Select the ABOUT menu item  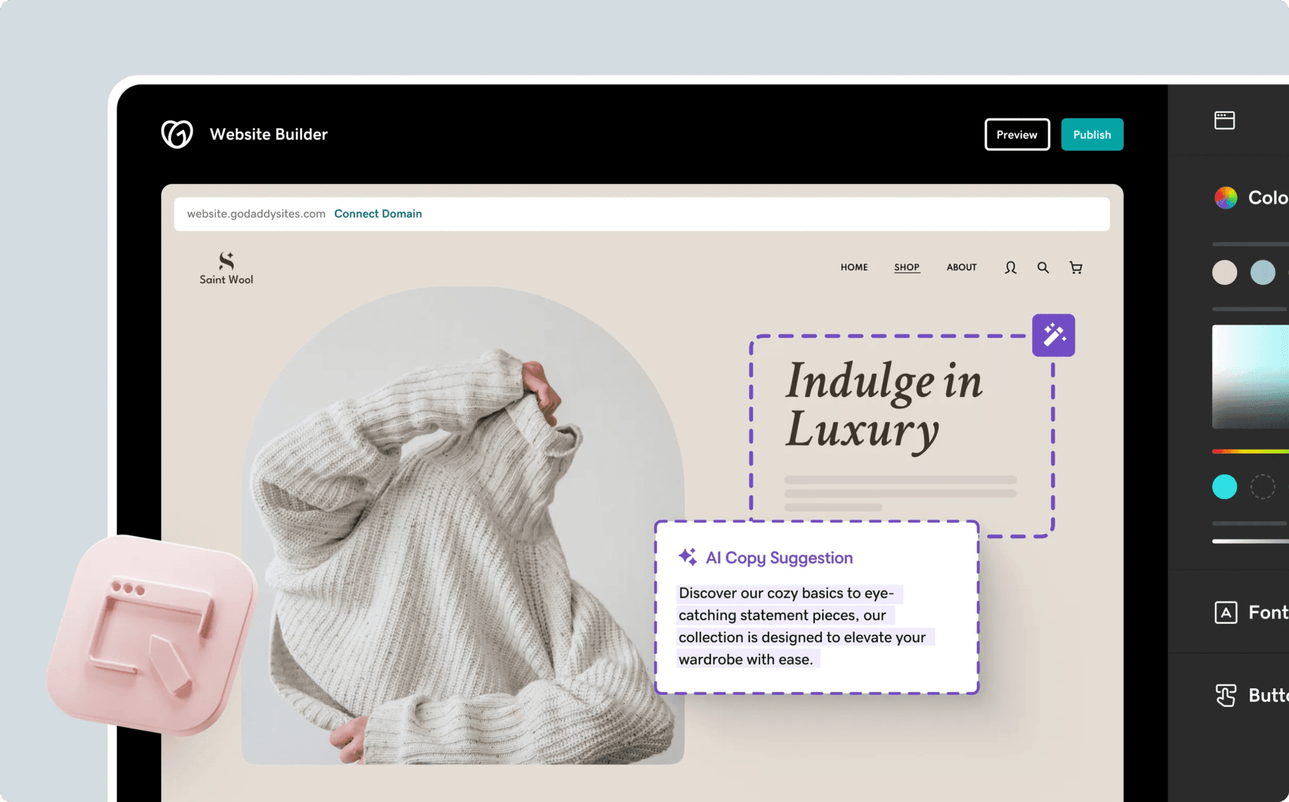(x=961, y=267)
